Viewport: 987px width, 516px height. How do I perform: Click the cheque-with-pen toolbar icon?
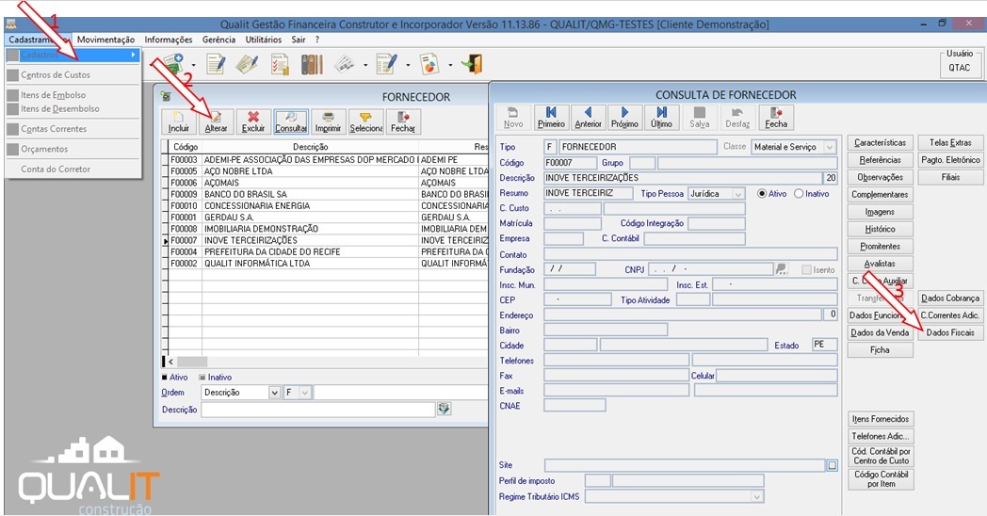click(x=247, y=64)
